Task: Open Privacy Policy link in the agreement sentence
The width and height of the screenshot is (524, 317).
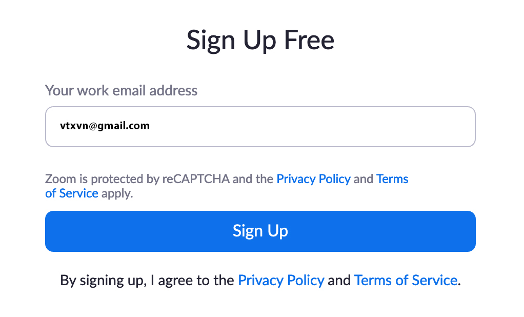Action: (x=281, y=280)
